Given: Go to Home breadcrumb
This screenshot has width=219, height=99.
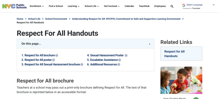Looking at the screenshot, I should 20,19.
